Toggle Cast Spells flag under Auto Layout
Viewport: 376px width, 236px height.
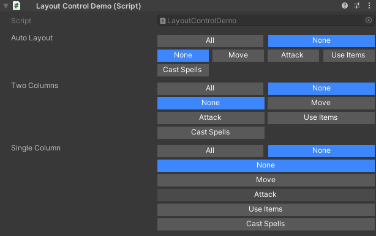click(x=183, y=70)
